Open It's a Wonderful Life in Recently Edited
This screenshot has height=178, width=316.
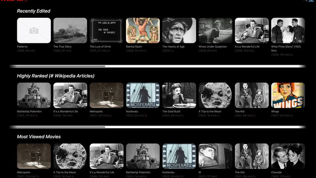click(251, 30)
